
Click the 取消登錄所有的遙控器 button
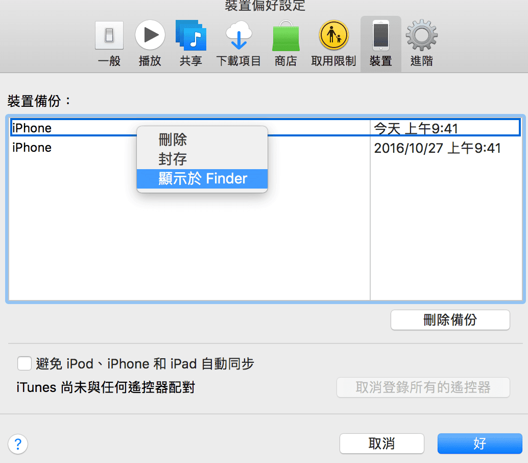(x=423, y=387)
